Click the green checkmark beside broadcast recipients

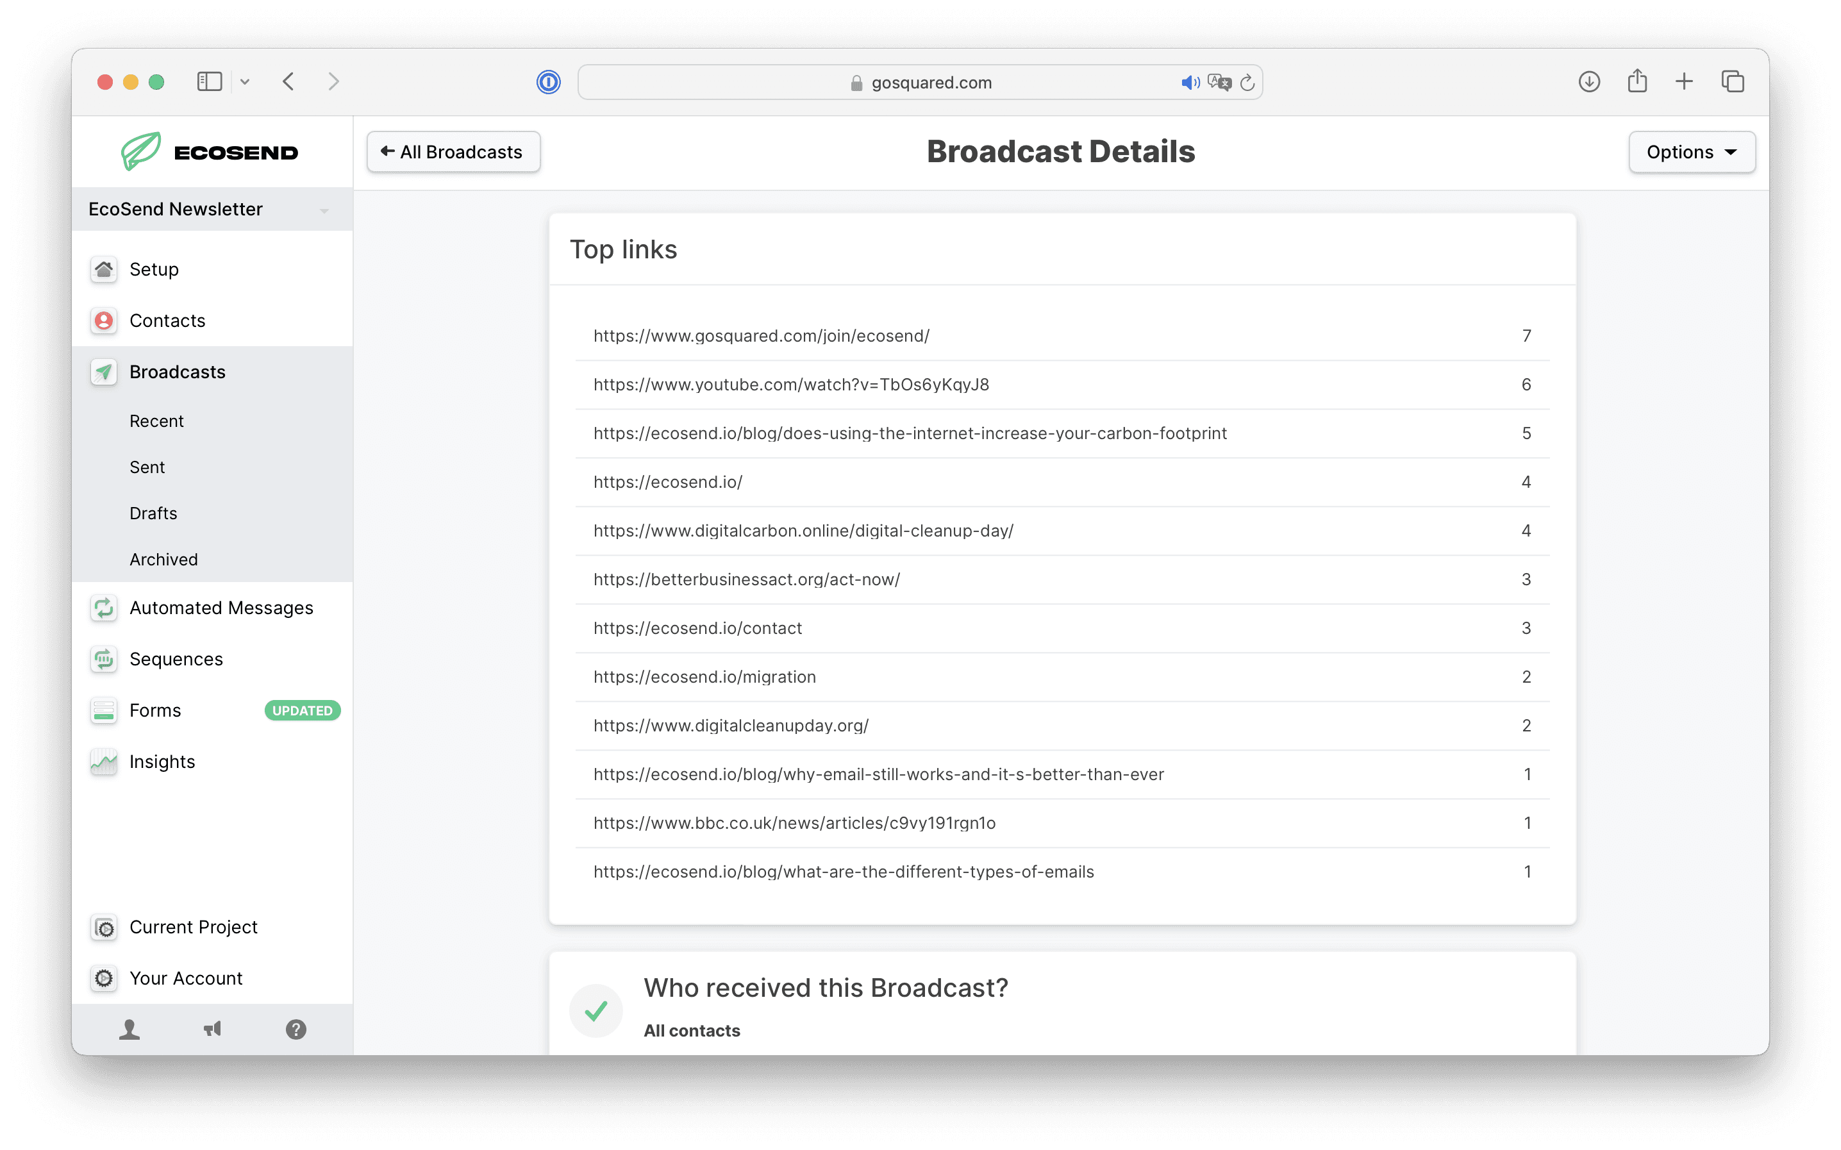[x=596, y=1011]
